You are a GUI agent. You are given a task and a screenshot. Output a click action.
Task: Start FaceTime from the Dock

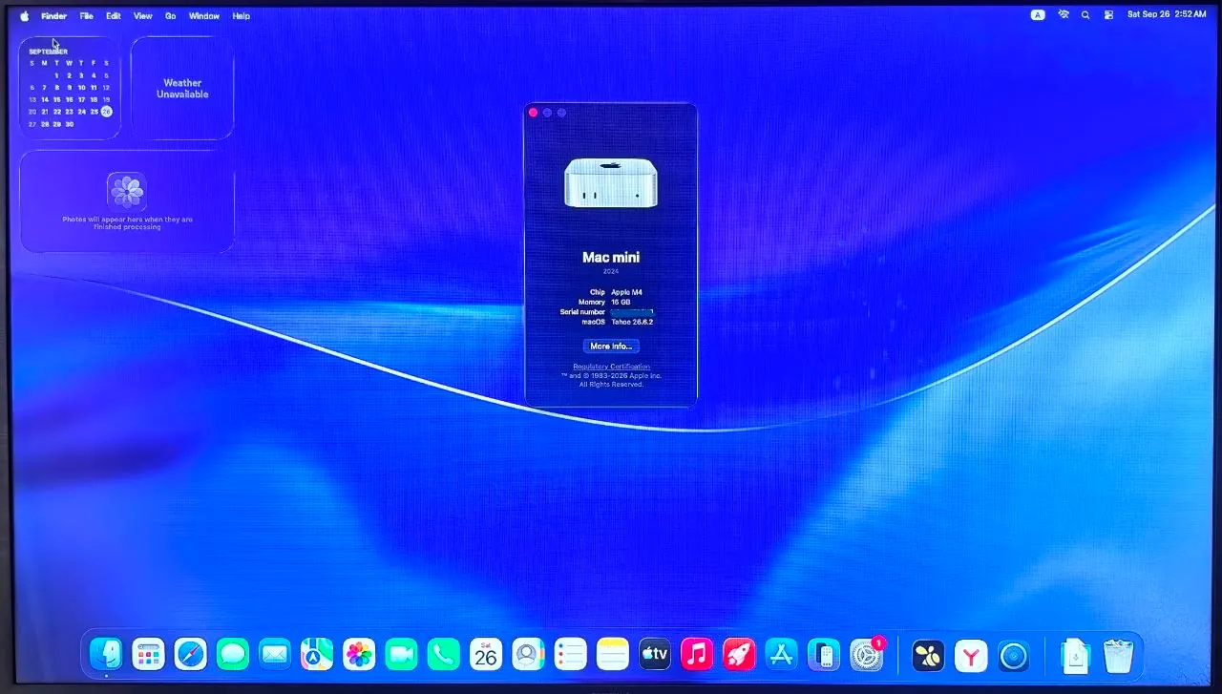(x=401, y=654)
